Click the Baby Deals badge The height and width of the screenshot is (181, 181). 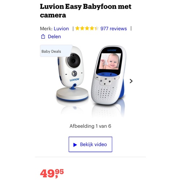(56, 51)
